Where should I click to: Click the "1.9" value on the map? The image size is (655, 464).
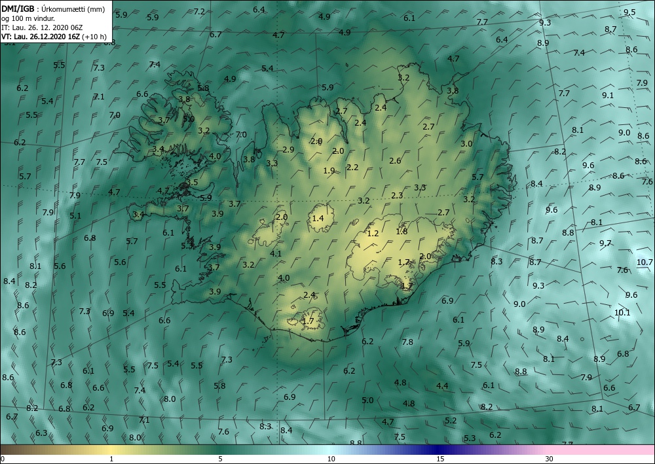[329, 170]
